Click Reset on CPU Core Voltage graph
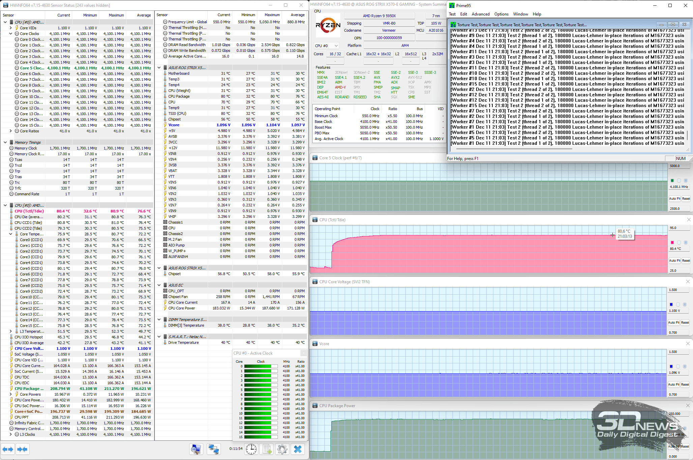This screenshot has height=460, width=693. pyautogui.click(x=685, y=323)
